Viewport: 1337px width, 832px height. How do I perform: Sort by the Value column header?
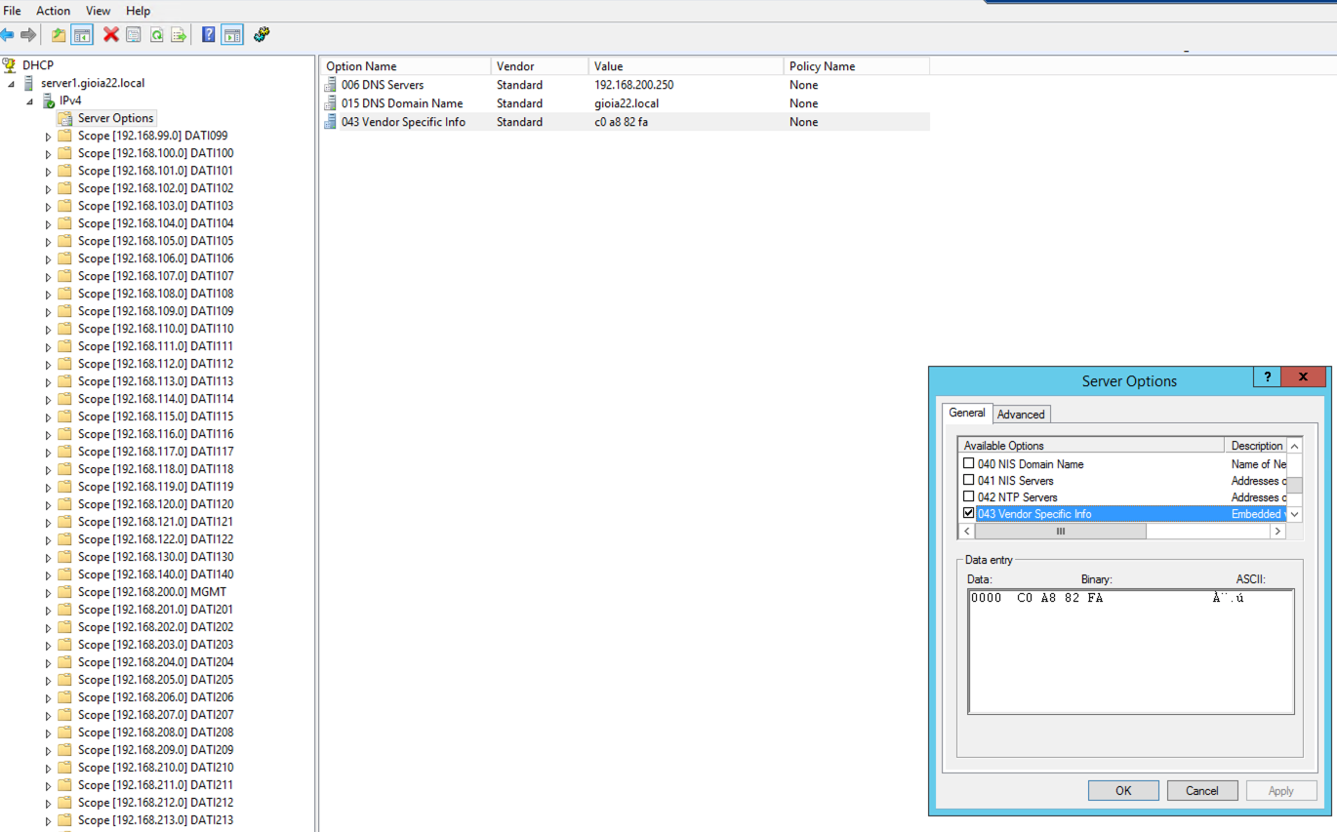point(686,66)
